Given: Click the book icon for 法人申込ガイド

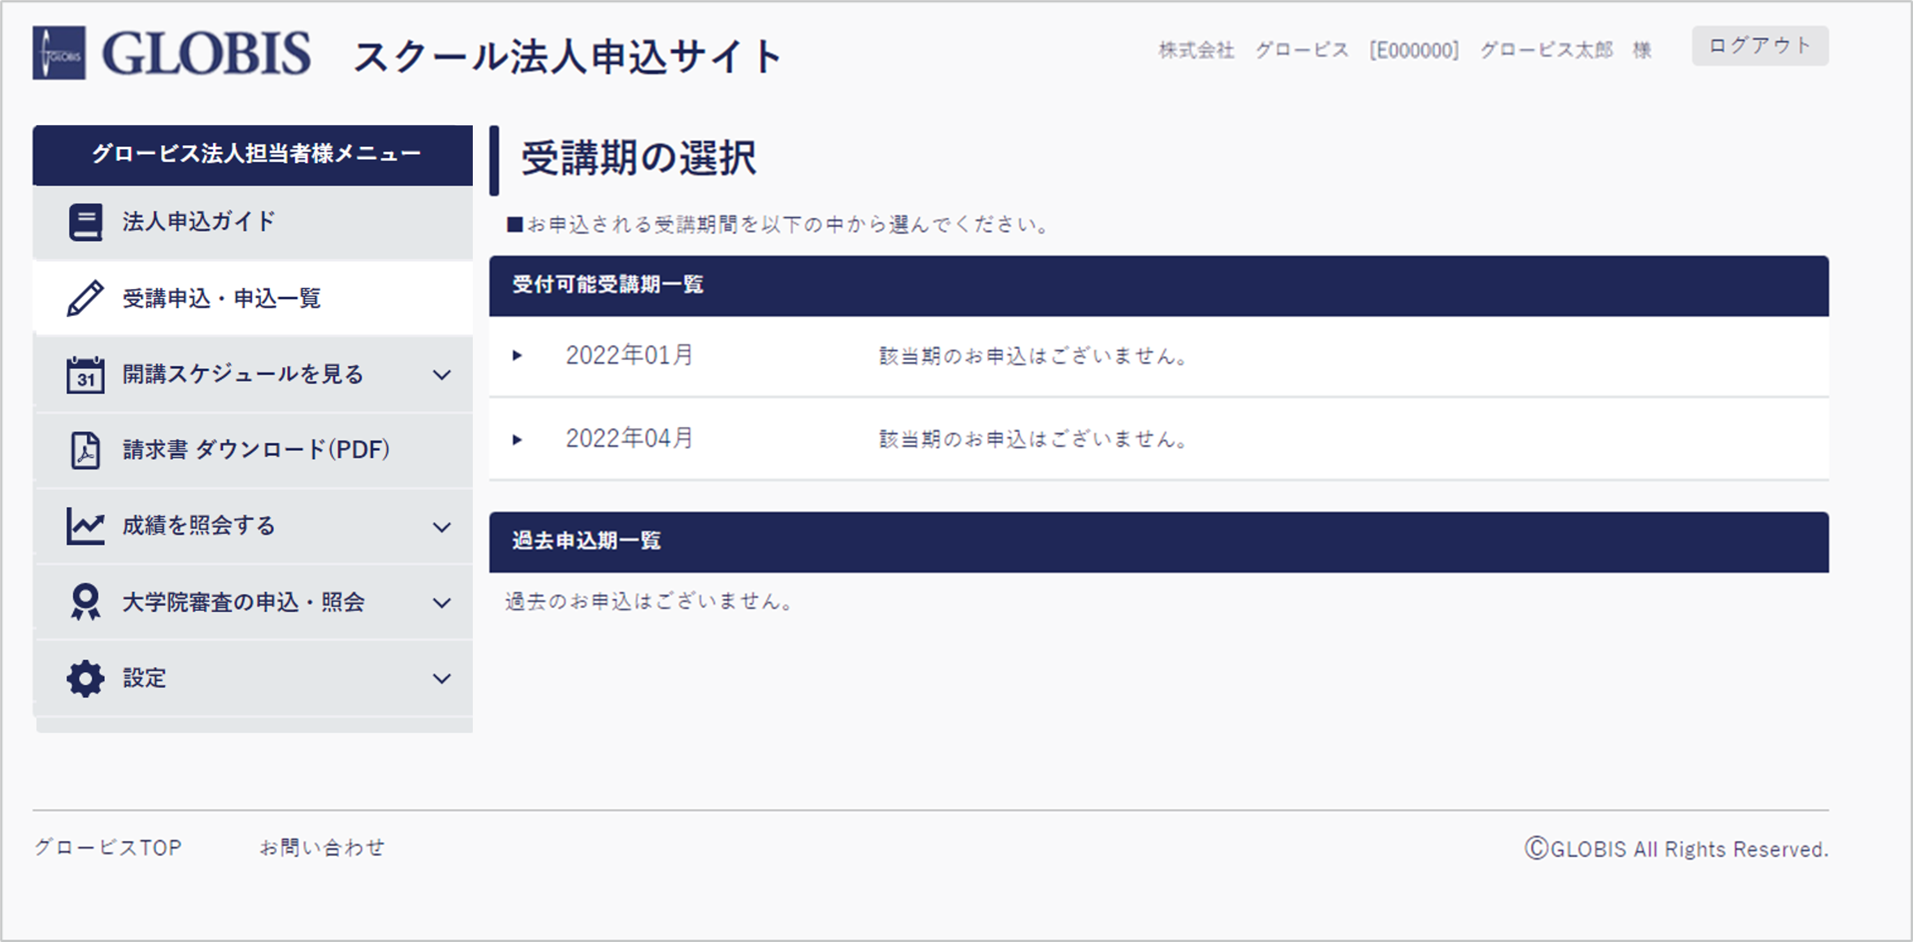Looking at the screenshot, I should click(85, 222).
